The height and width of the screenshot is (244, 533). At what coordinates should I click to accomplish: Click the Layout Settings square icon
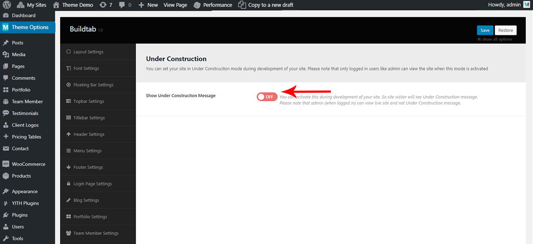click(68, 52)
